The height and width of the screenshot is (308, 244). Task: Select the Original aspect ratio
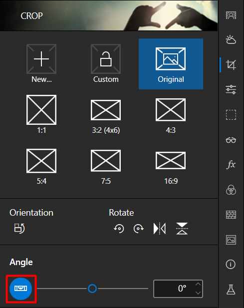point(171,64)
